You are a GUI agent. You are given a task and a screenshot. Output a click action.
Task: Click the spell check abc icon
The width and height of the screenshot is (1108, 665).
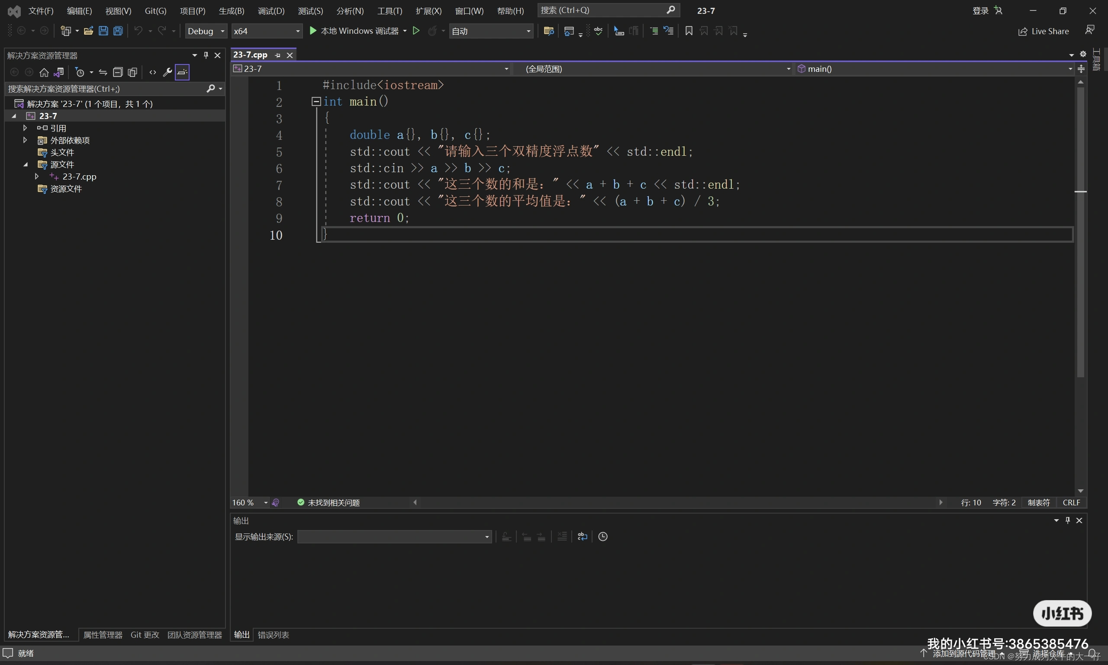pyautogui.click(x=599, y=31)
